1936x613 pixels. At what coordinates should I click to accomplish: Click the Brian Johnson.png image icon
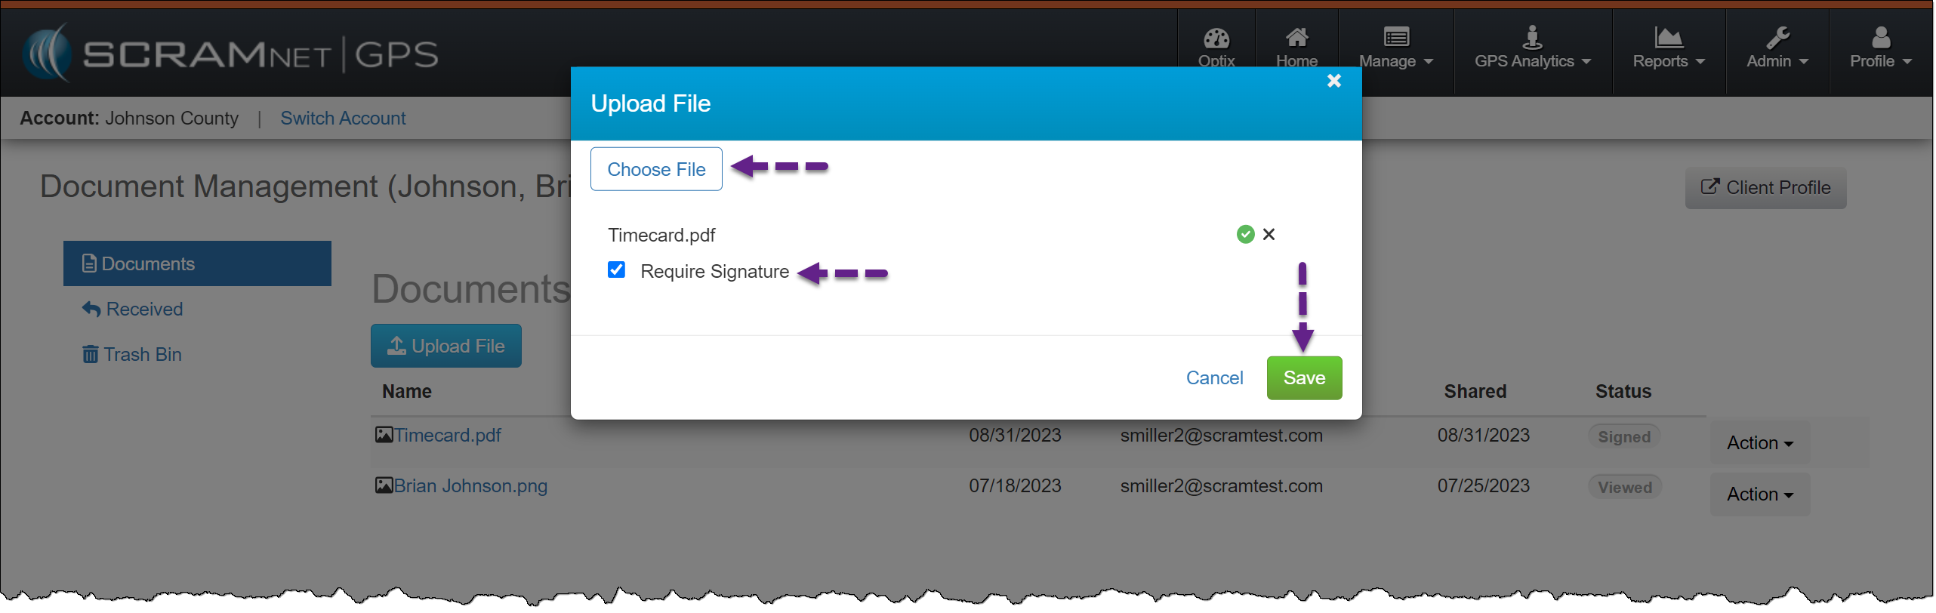pos(384,485)
